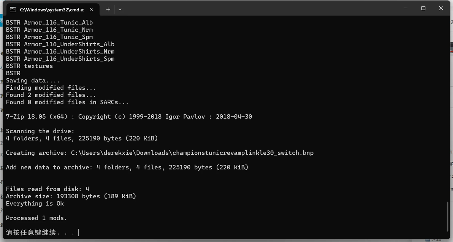Click the 'BSTR Armor_116_Tunic_Alb' line
This screenshot has height=242, width=453.
click(49, 22)
